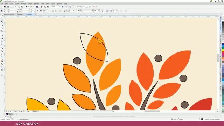The width and height of the screenshot is (224, 126).
Task: Add new document tab plus button
Action: pyautogui.click(x=36, y=14)
